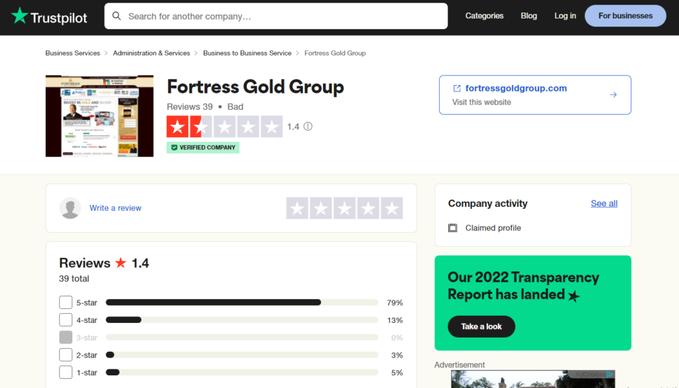Visit the fortressgoldgroup.com link
The height and width of the screenshot is (388, 679).
[x=516, y=88]
